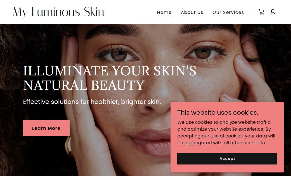Click the 'Natural Beauty' headline line
The width and height of the screenshot is (291, 179).
(84, 85)
